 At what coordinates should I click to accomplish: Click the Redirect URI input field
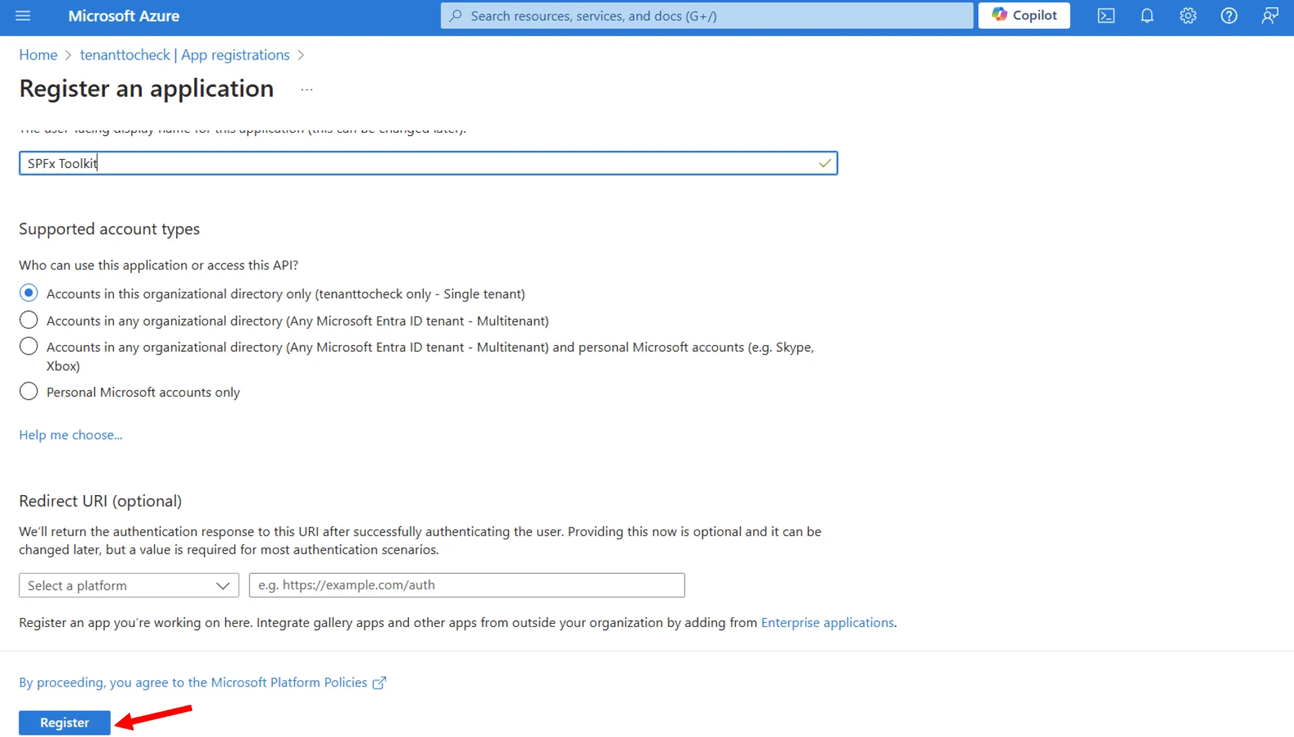click(466, 586)
